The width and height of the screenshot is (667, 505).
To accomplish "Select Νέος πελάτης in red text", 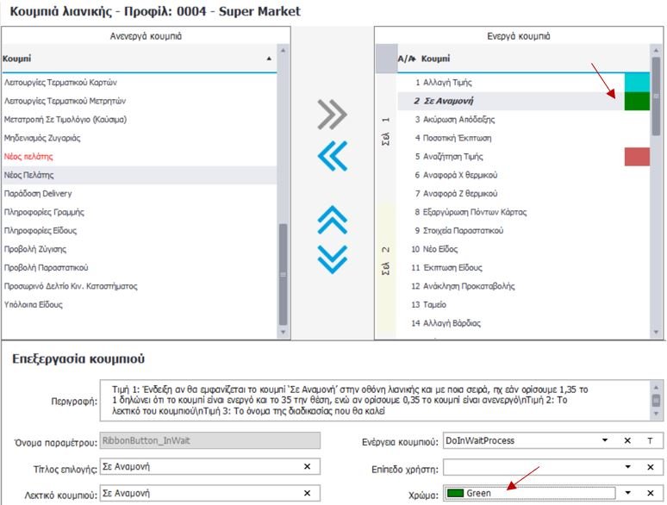I will click(29, 156).
